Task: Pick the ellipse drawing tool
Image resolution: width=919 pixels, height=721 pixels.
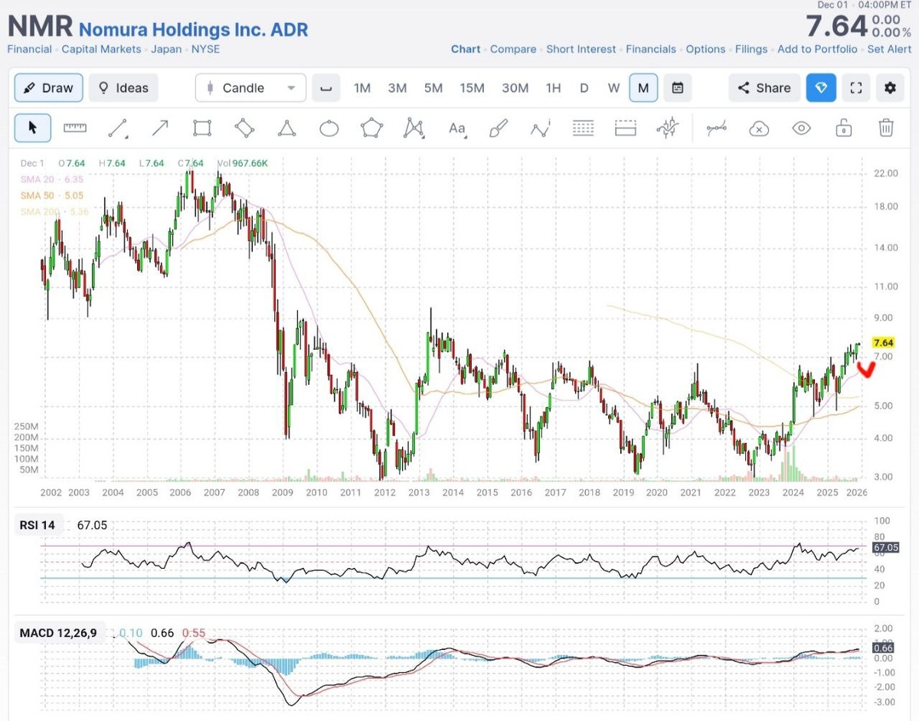Action: coord(329,129)
